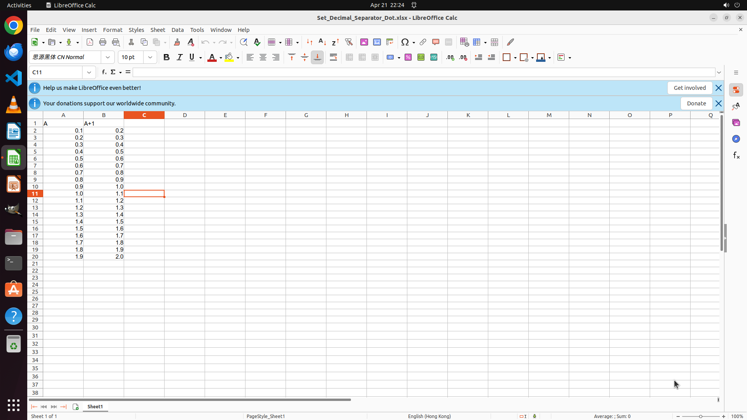Toggle Italic formatting
The image size is (747, 420).
179,58
